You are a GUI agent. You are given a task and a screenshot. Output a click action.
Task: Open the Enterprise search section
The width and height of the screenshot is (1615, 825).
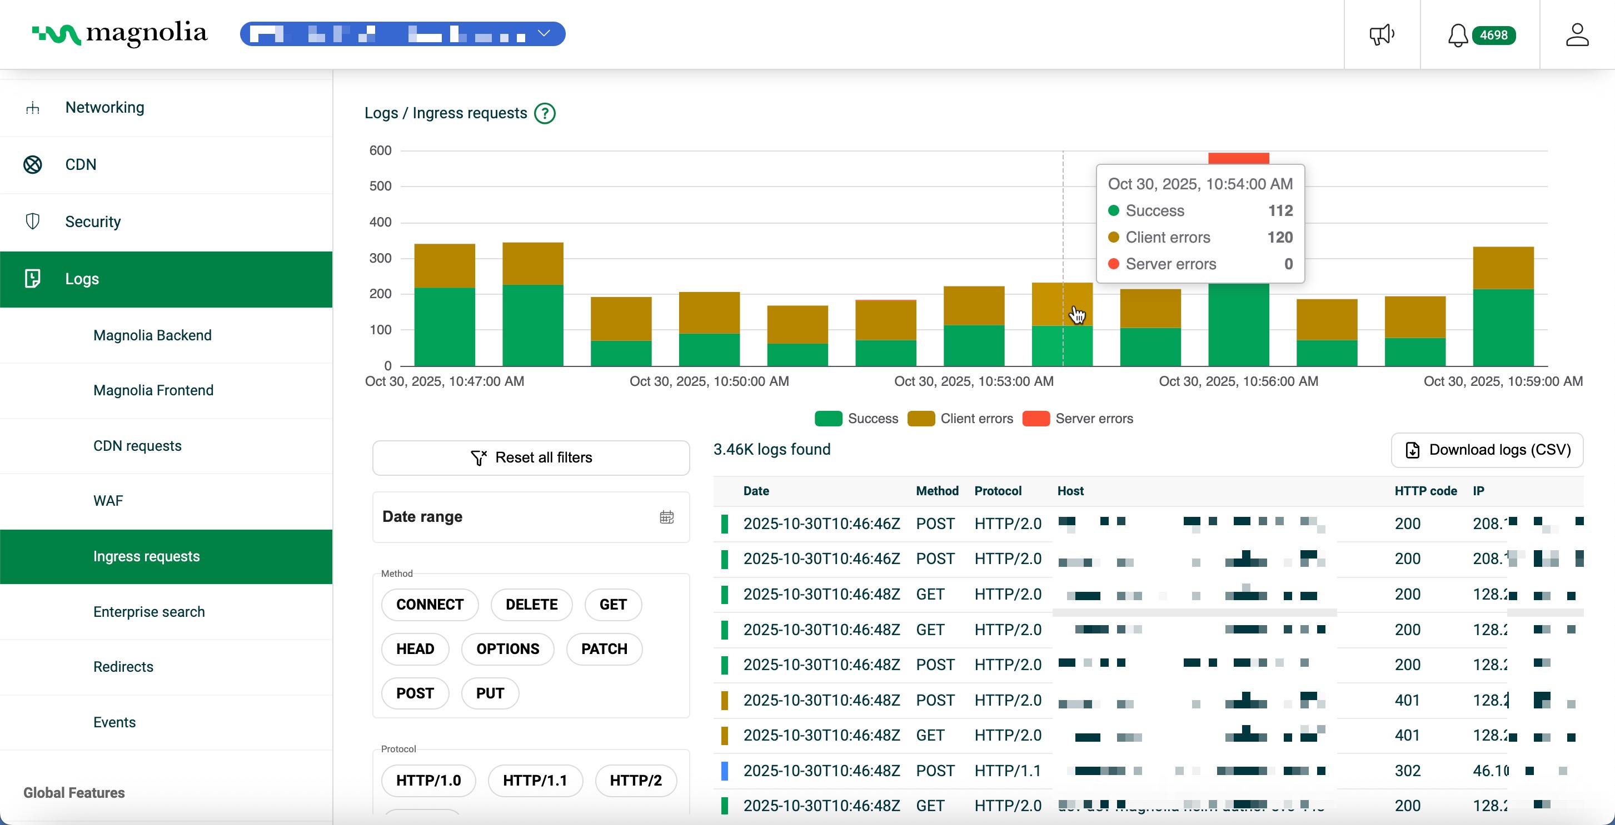tap(148, 612)
